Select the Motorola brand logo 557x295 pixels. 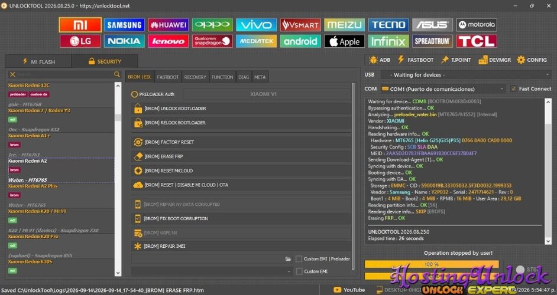pyautogui.click(x=477, y=25)
